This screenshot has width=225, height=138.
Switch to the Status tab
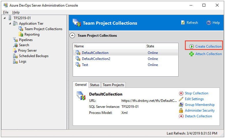(95, 85)
